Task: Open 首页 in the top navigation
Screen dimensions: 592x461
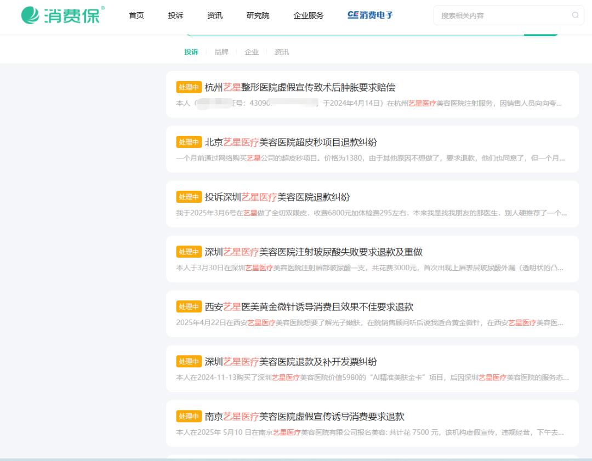Action: pos(136,15)
